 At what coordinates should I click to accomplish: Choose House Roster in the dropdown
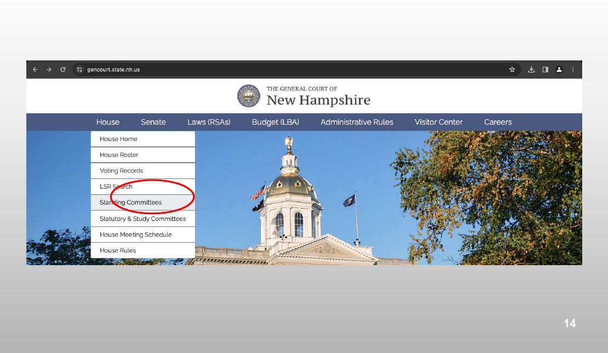coord(119,155)
